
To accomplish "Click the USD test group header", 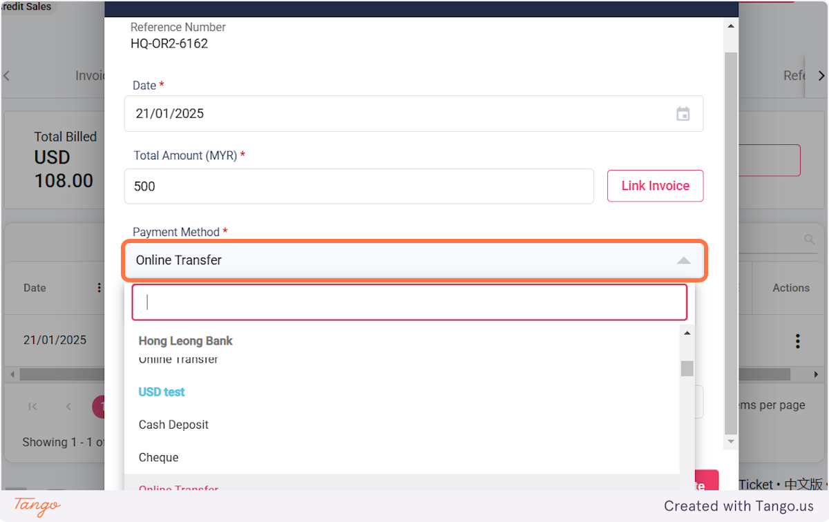I will 162,391.
